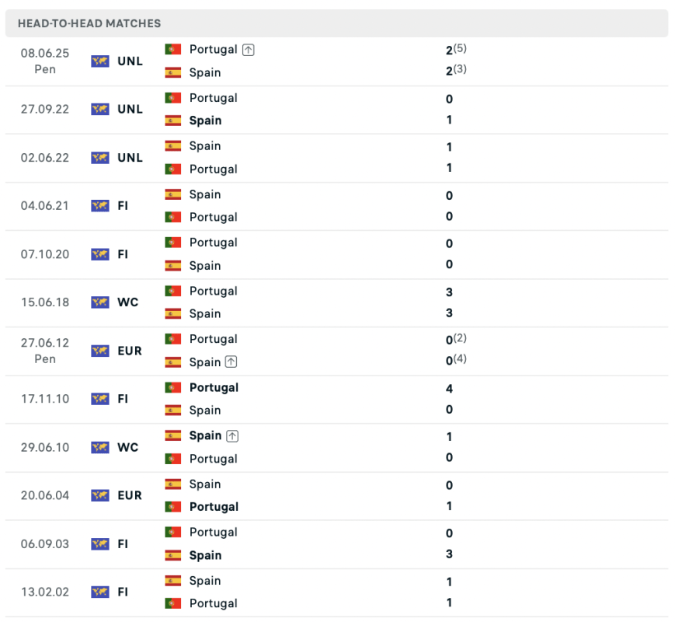675x622 pixels.
Task: Click the Portugal flag in the 20.06.04 match
Action: coord(172,506)
